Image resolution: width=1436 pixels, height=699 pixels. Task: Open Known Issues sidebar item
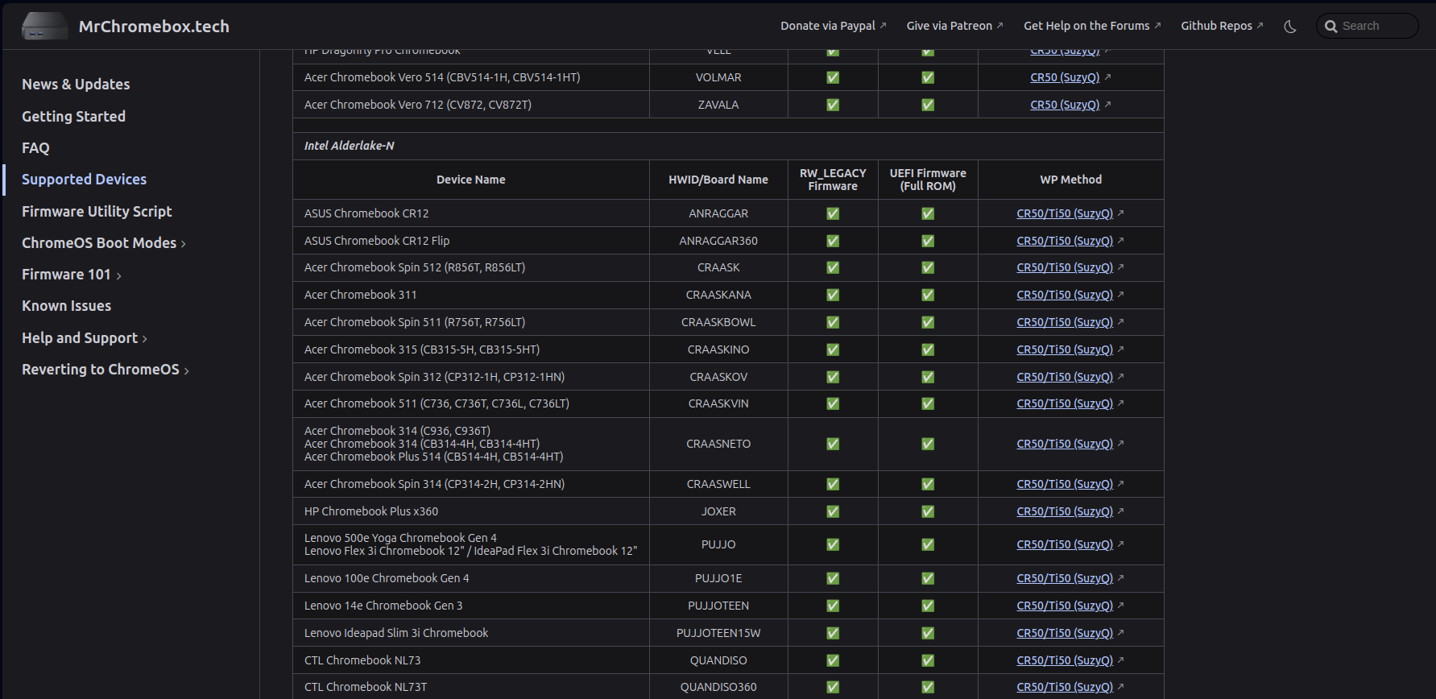(x=66, y=306)
